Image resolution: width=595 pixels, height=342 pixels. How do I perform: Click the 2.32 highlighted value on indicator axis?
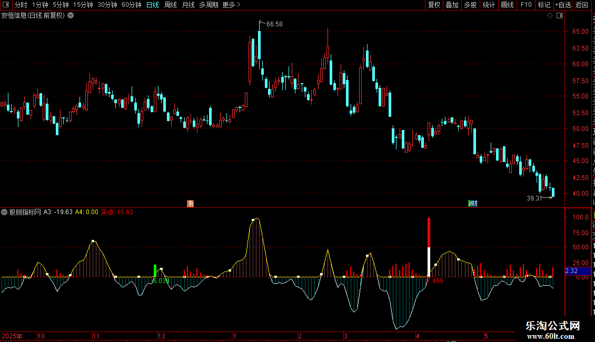pyautogui.click(x=578, y=271)
